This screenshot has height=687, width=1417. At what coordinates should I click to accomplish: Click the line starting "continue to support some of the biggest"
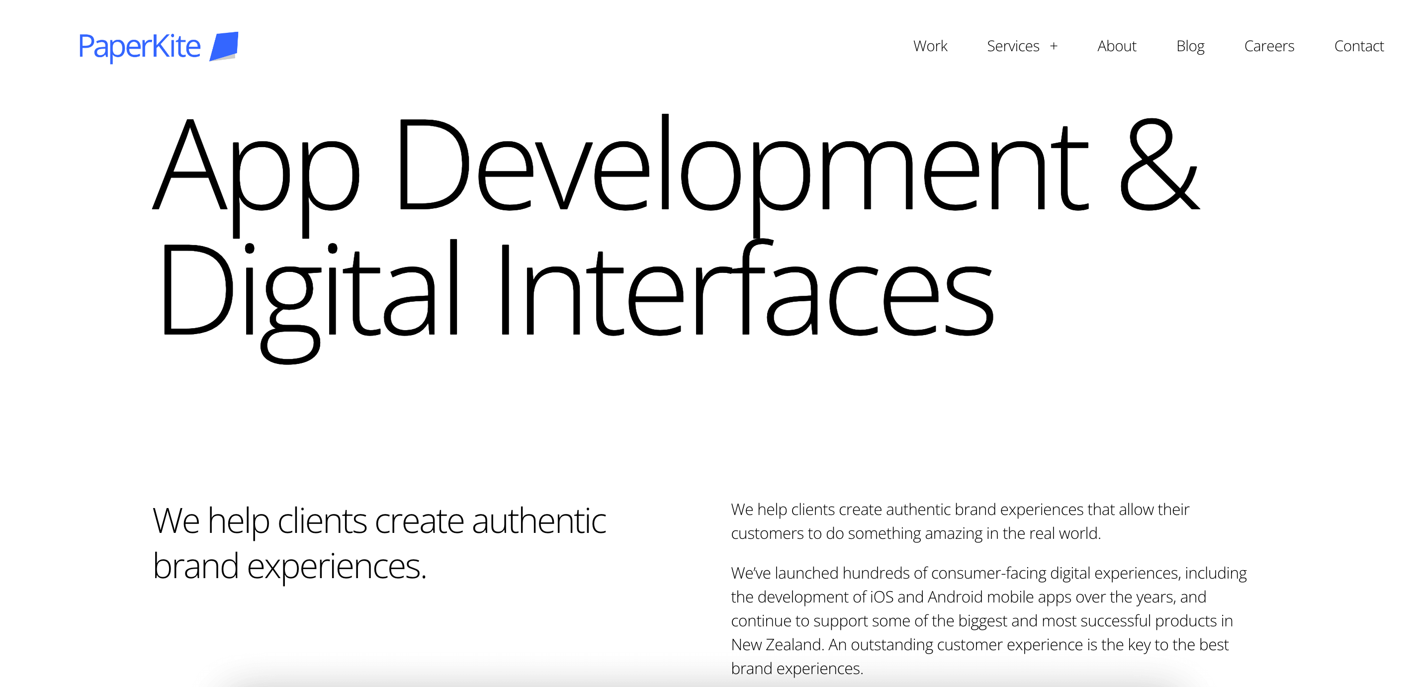pos(982,621)
